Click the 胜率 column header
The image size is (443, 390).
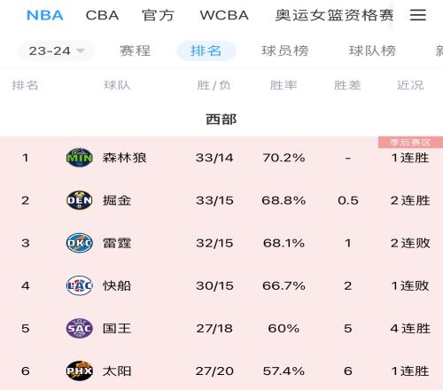(x=284, y=85)
